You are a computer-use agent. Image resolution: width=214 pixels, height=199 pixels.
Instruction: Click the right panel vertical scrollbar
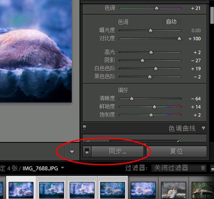212,15
